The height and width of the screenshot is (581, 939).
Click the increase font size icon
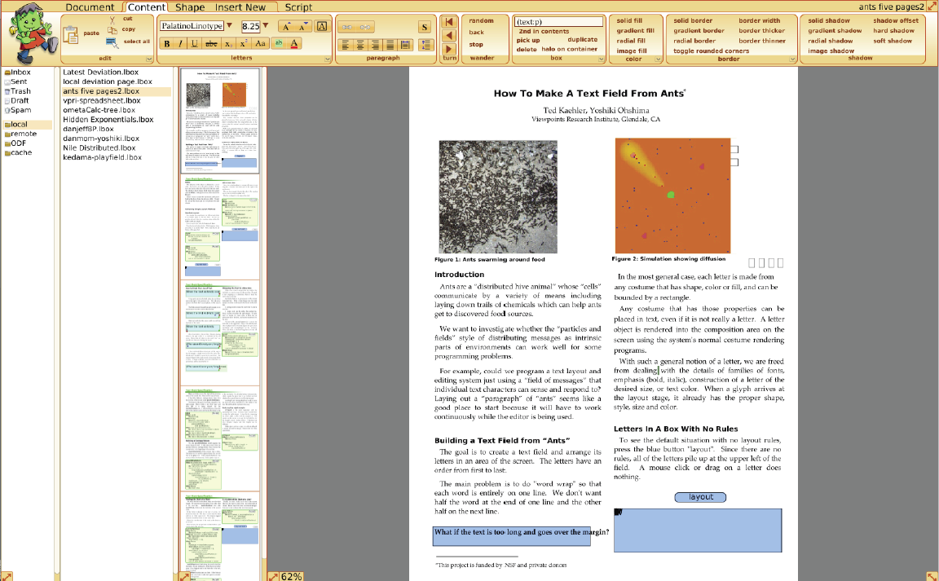click(x=285, y=26)
